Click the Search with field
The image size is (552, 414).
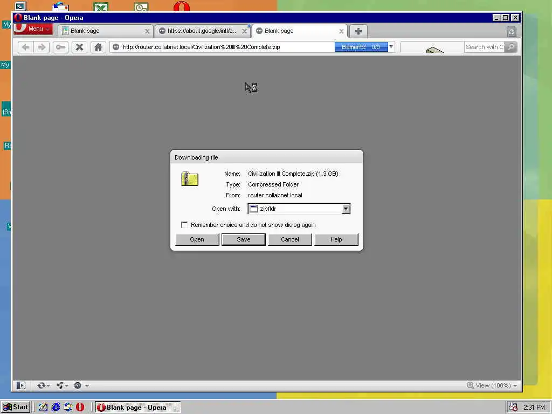click(x=485, y=47)
